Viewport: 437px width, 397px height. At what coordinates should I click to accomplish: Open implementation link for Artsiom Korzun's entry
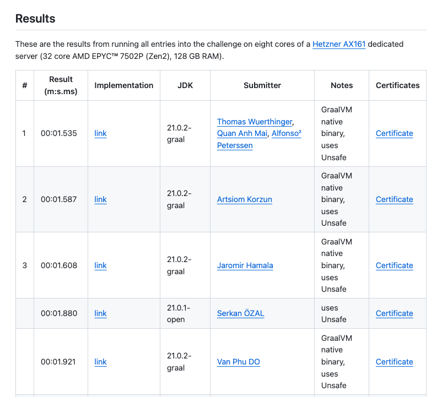pyautogui.click(x=100, y=199)
